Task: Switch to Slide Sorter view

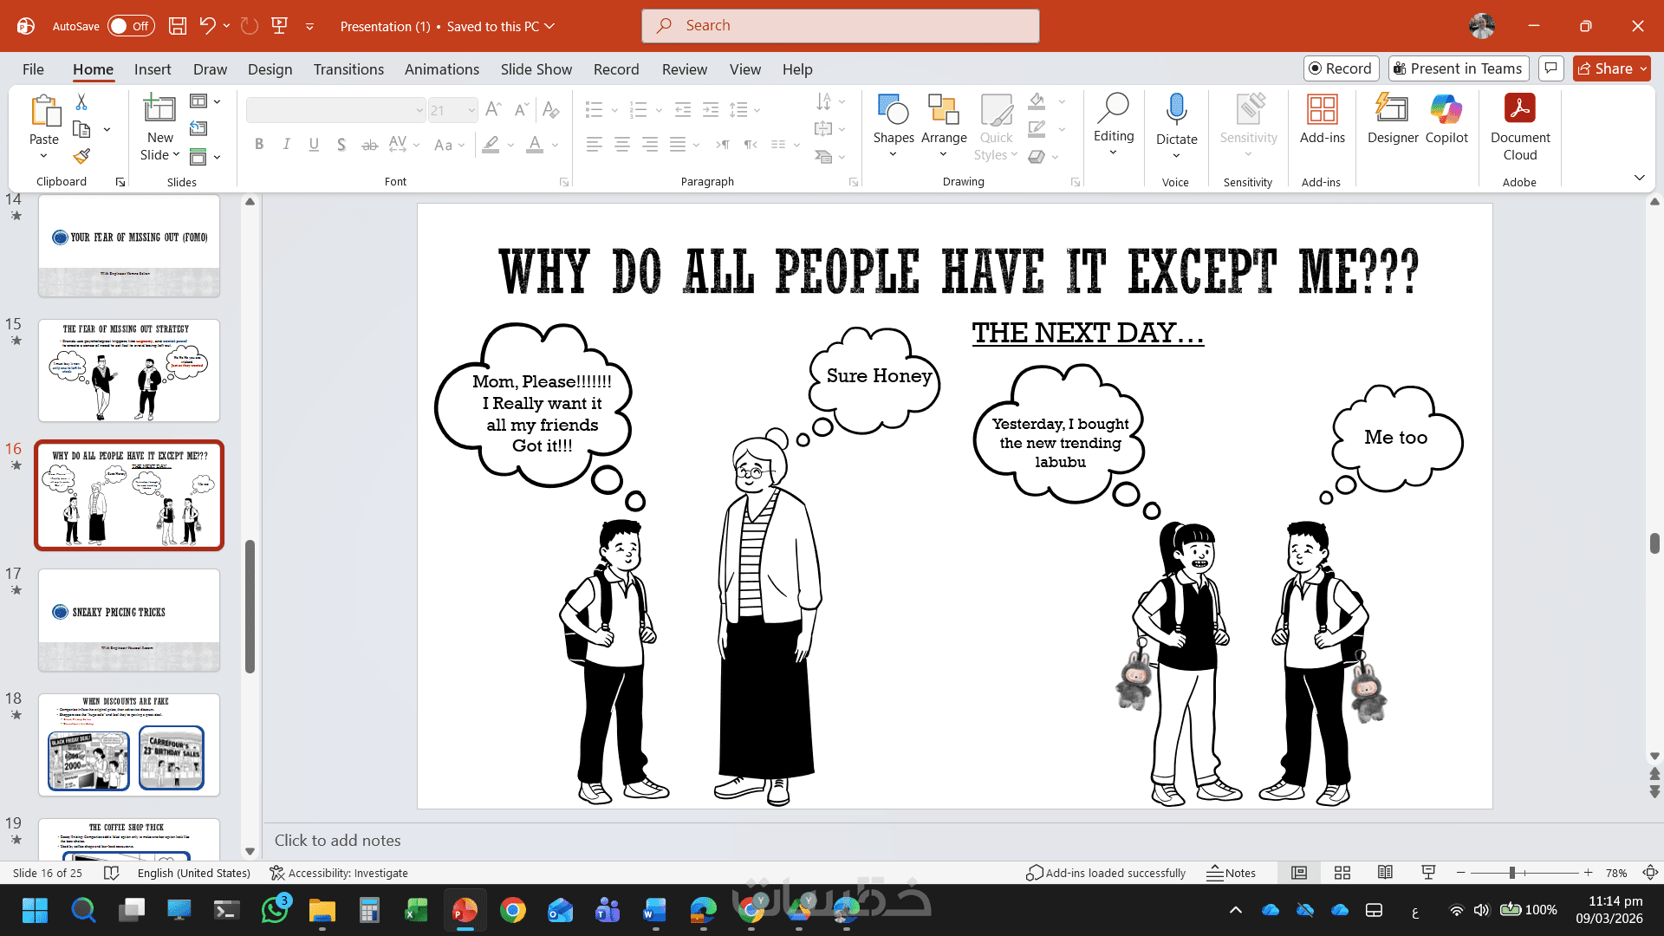Action: 1342,873
